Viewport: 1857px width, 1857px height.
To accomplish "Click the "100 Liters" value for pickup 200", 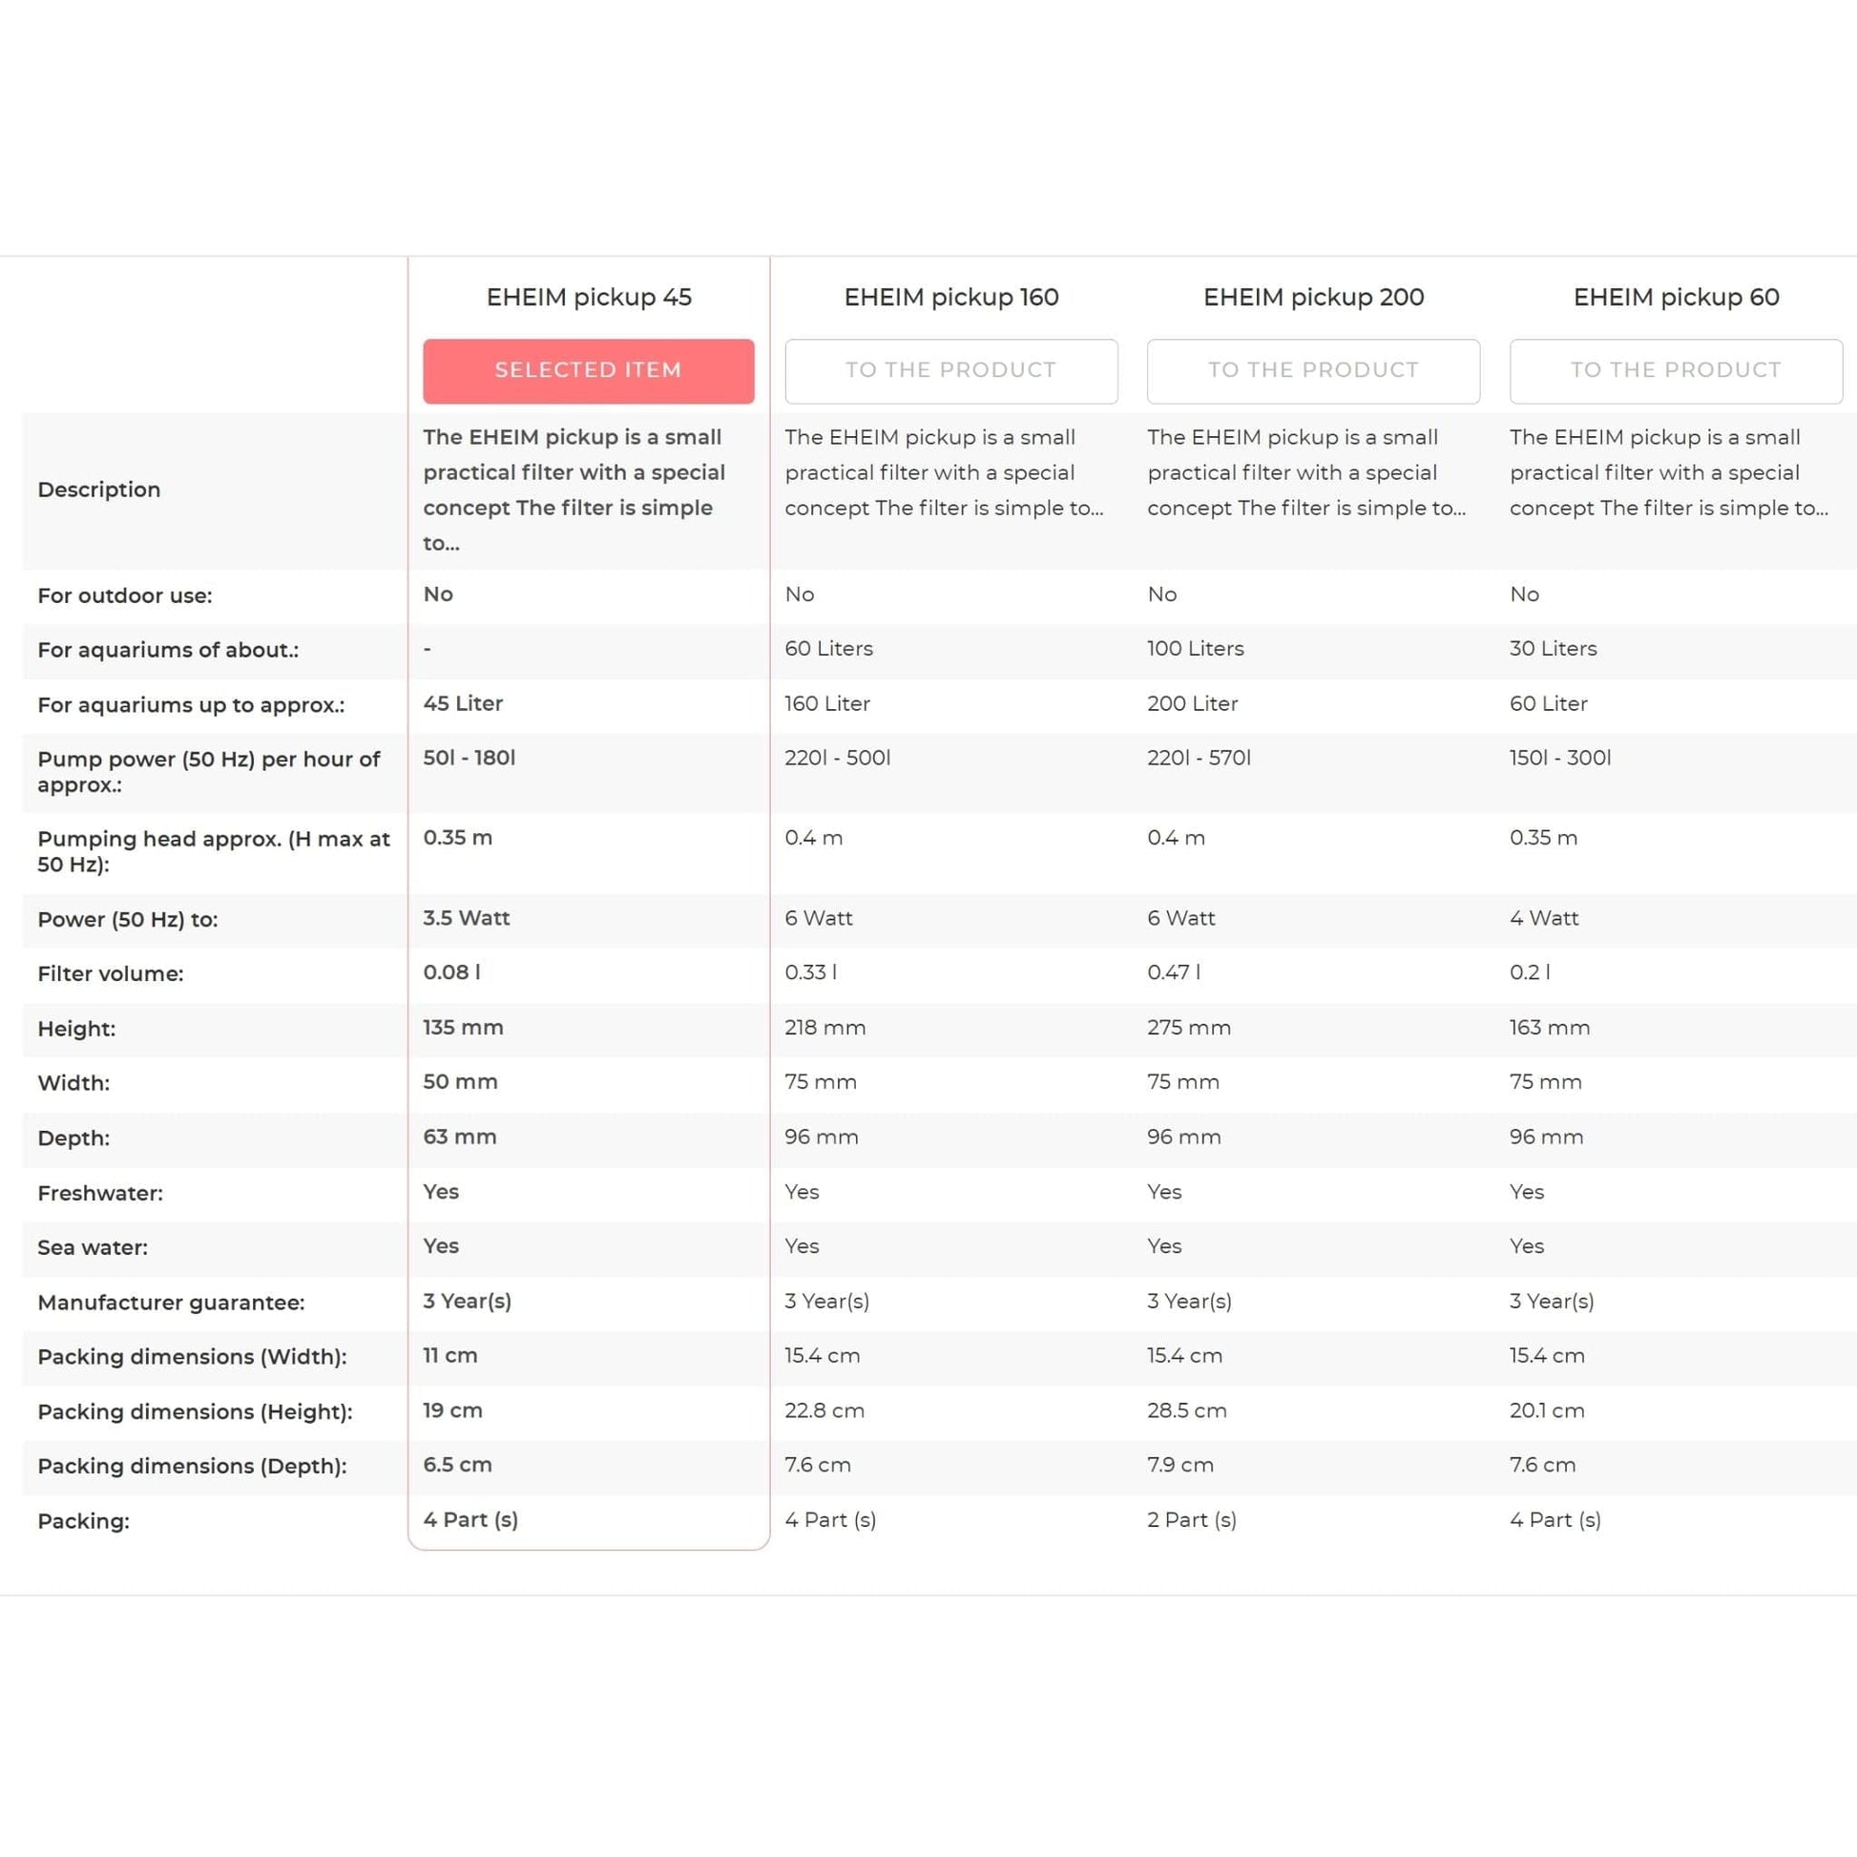I will (x=1195, y=649).
